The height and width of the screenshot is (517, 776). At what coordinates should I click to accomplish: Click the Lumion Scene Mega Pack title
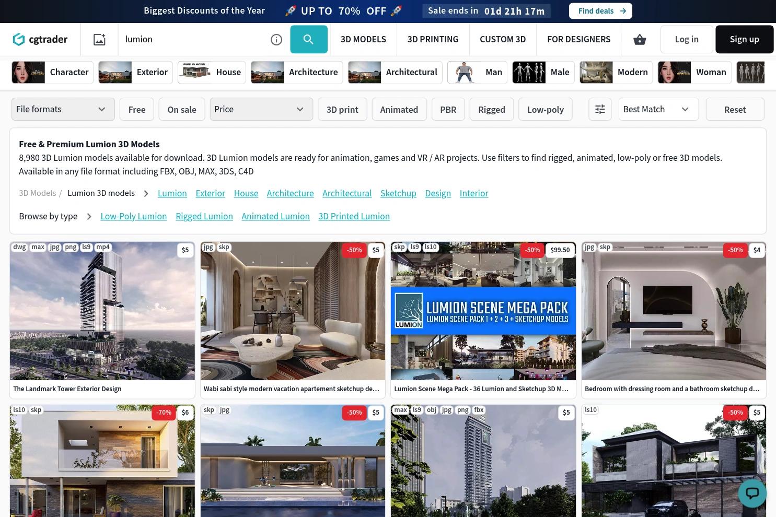click(481, 389)
